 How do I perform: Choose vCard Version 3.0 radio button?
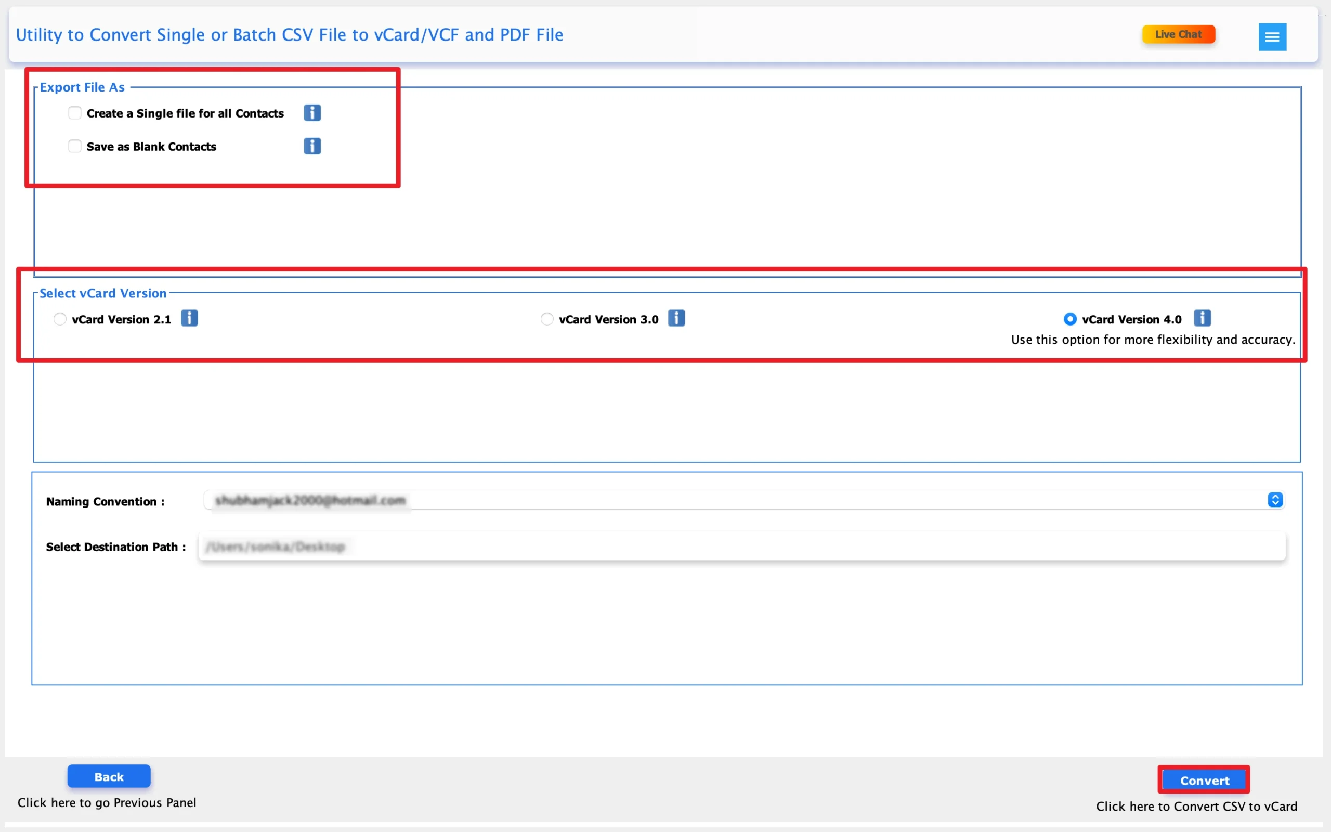(547, 319)
